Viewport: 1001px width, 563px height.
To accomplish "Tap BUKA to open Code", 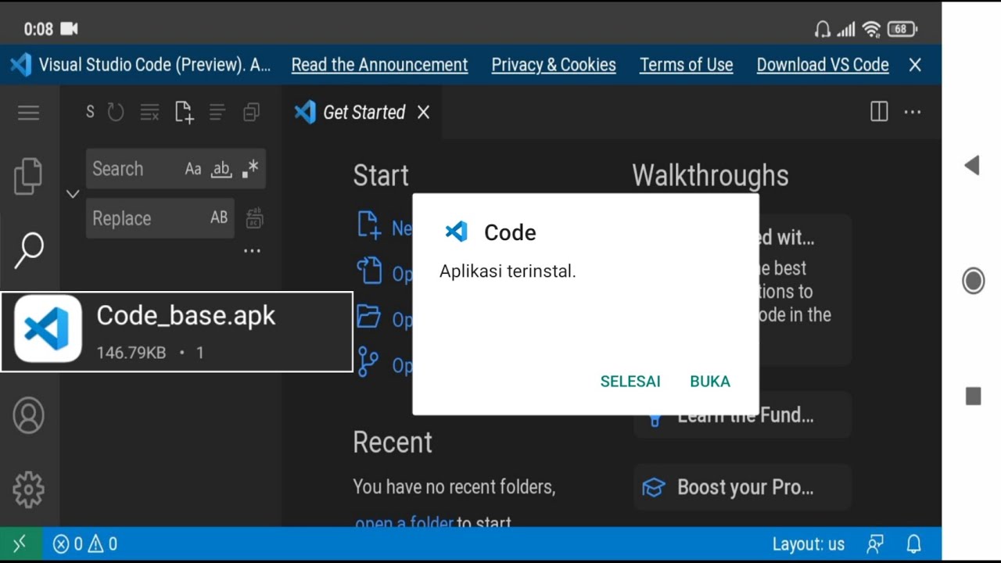I will point(710,382).
